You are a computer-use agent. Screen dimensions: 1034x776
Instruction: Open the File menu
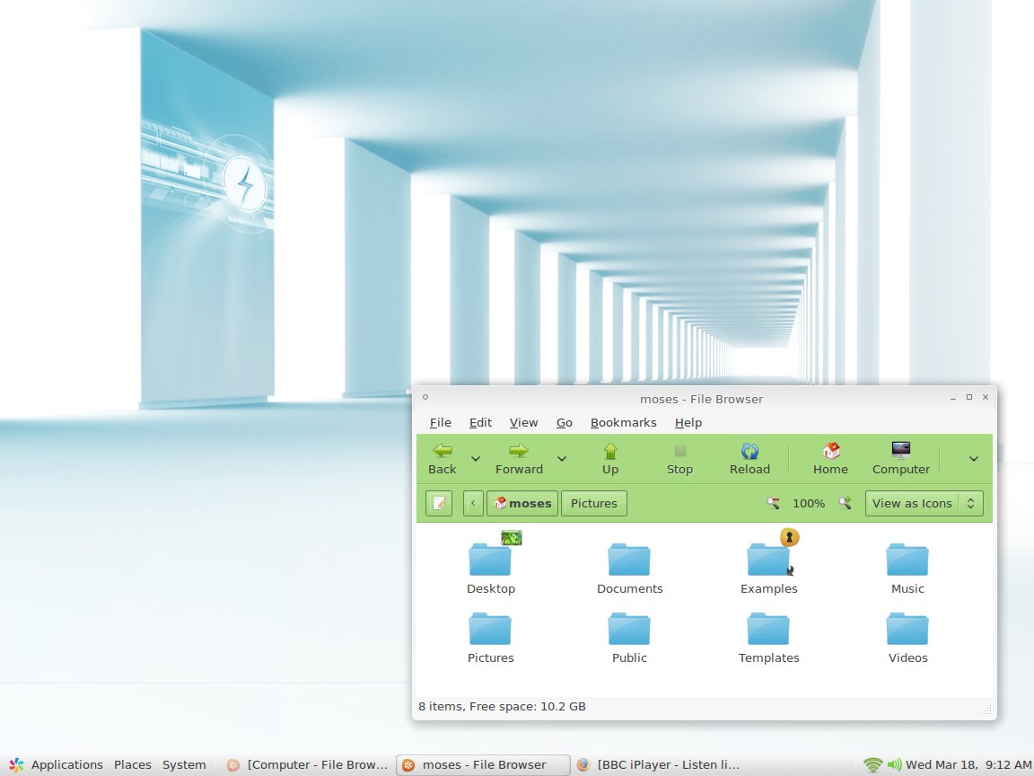pos(441,422)
